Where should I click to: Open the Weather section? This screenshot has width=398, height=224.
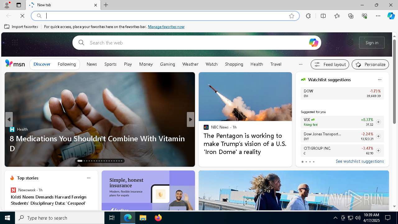point(190,64)
